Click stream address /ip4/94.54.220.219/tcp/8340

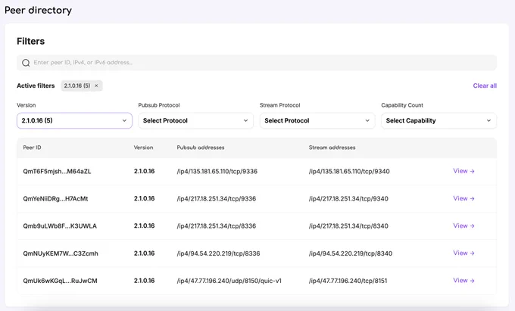(x=351, y=253)
